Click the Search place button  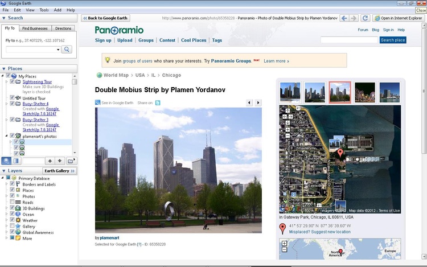pos(393,40)
